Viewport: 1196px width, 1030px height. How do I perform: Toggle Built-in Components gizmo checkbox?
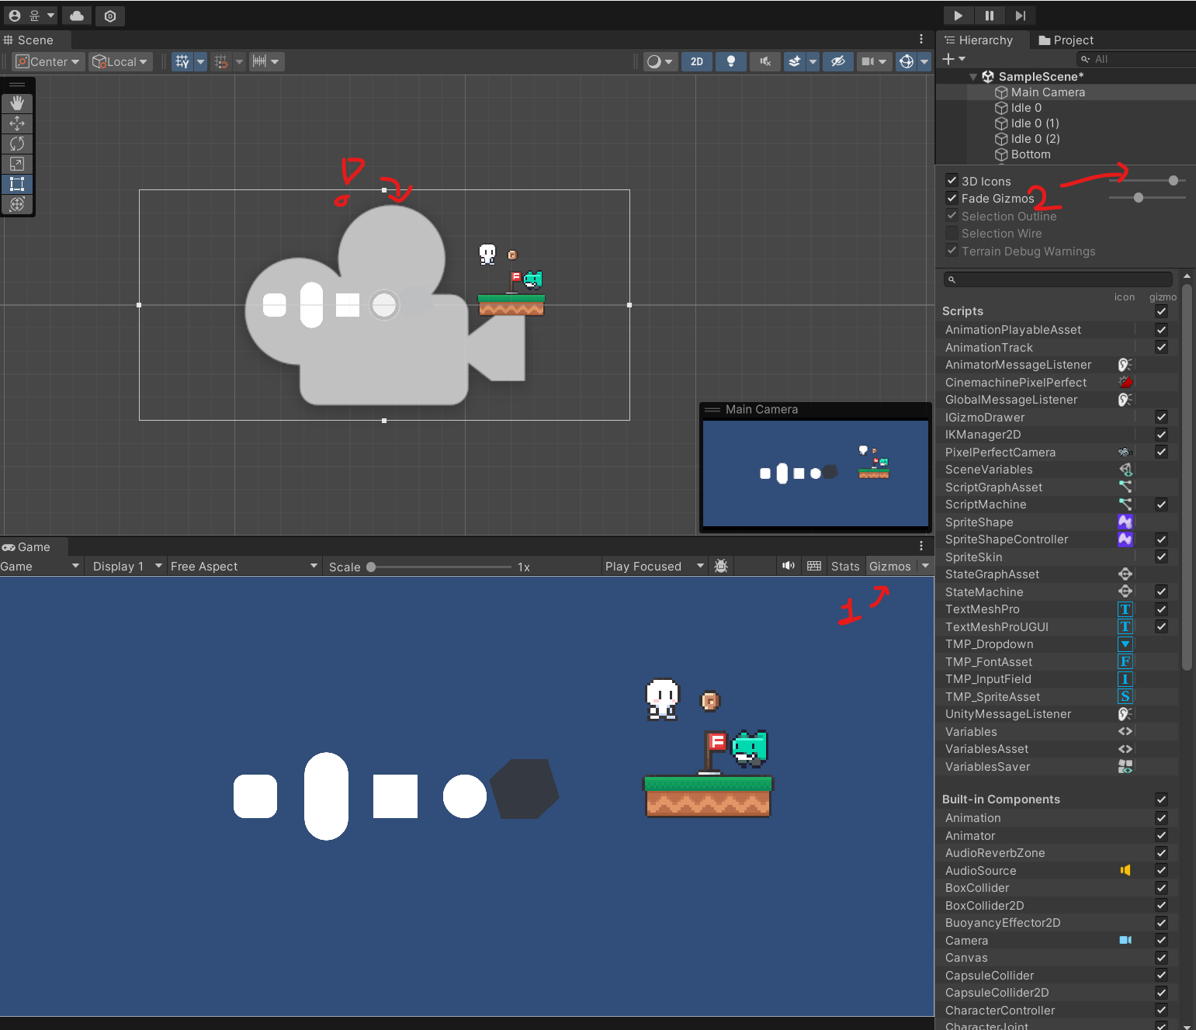[1161, 799]
